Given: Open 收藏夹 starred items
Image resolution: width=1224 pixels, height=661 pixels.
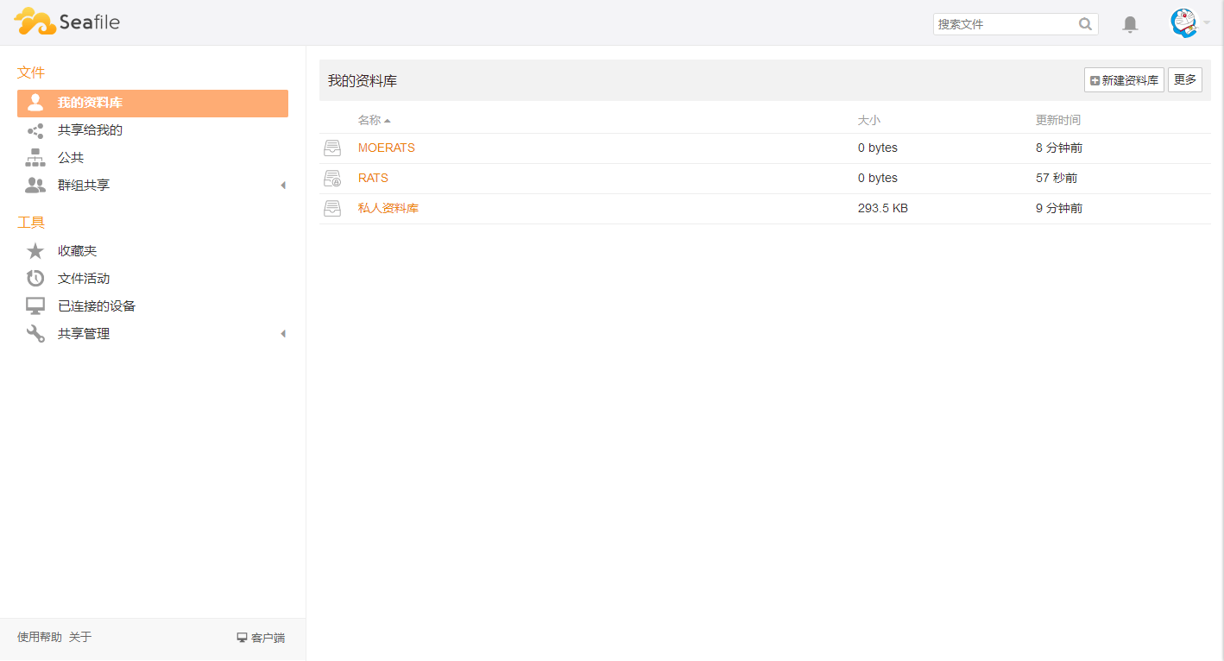Looking at the screenshot, I should [77, 251].
